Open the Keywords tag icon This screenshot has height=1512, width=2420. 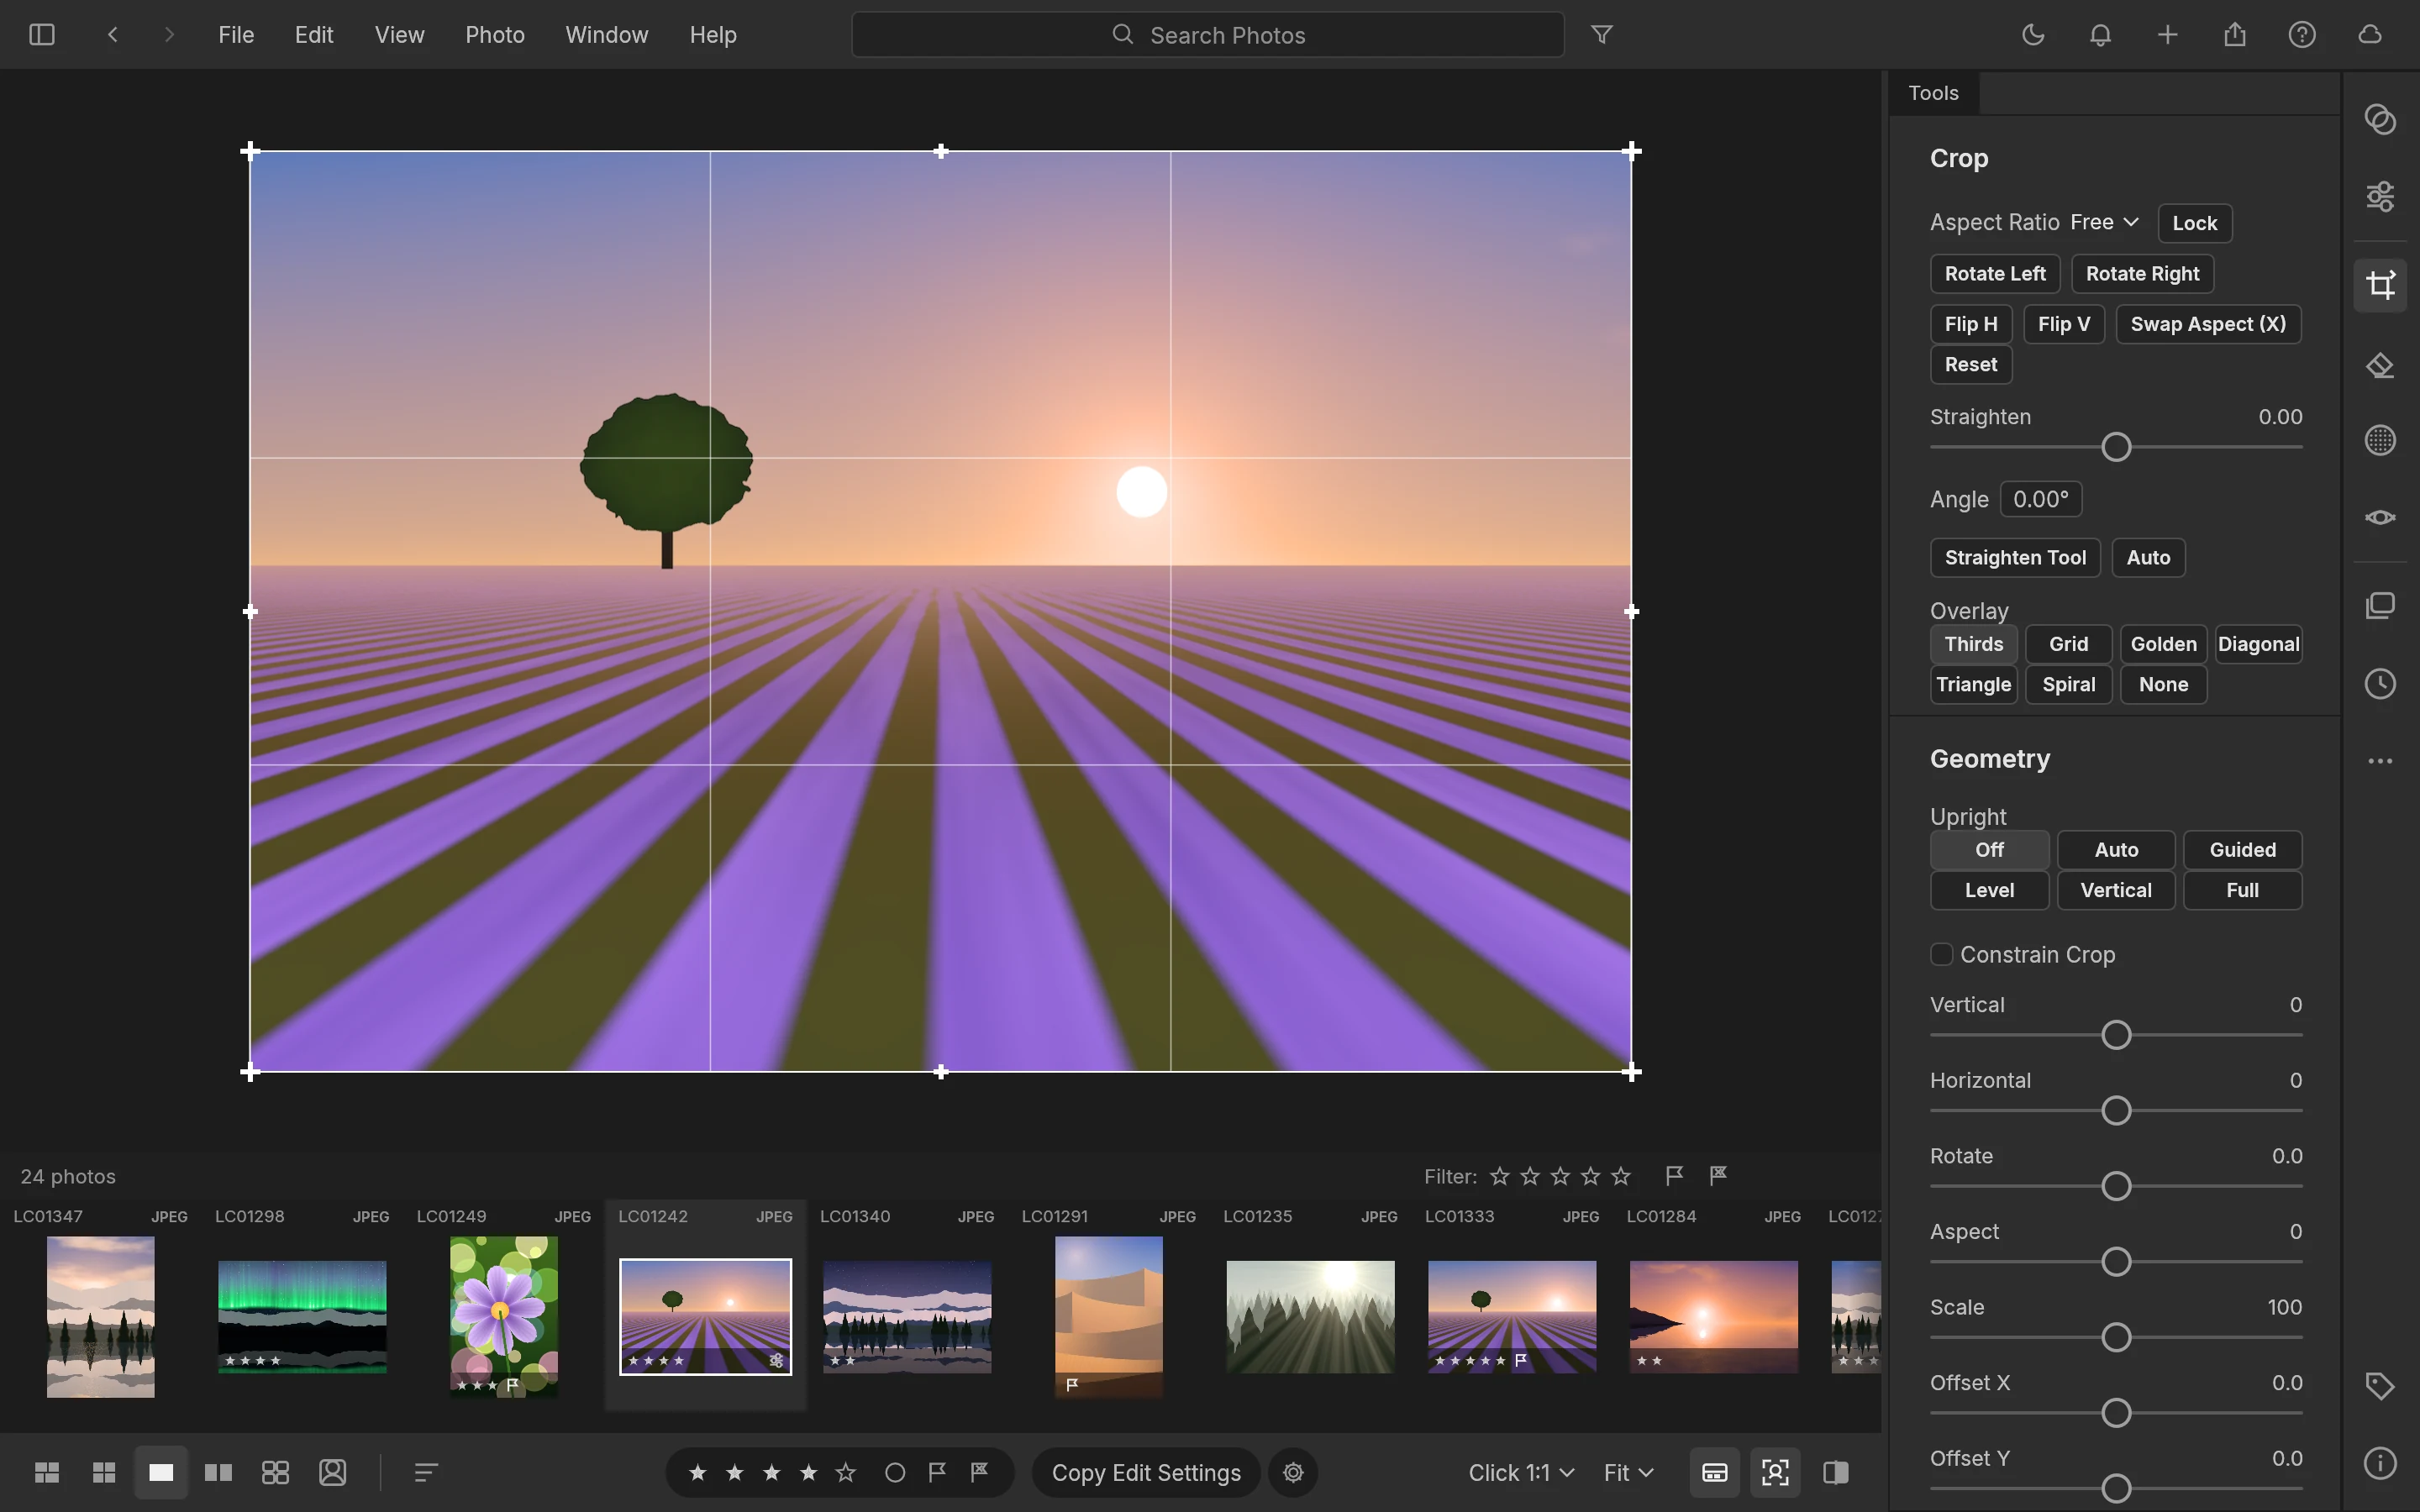coord(2380,1386)
